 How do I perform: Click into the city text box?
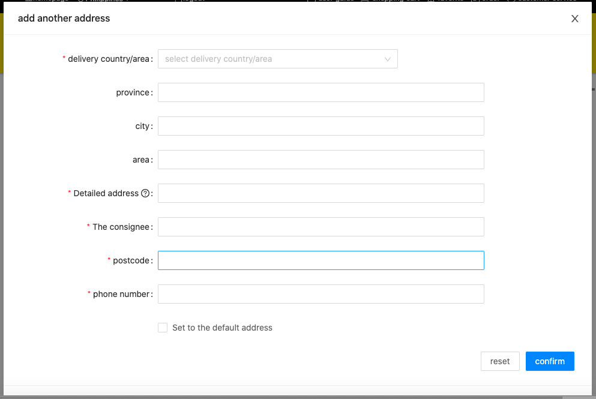(x=321, y=126)
